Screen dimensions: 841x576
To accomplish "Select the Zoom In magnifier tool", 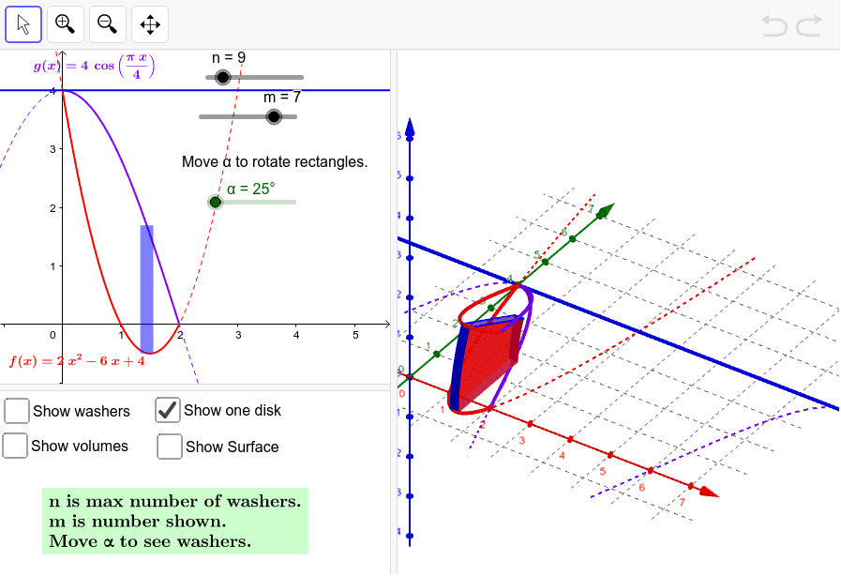I will [x=65, y=24].
